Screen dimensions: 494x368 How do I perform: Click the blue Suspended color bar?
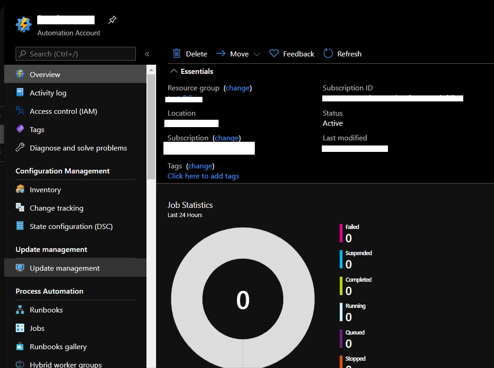coord(341,259)
